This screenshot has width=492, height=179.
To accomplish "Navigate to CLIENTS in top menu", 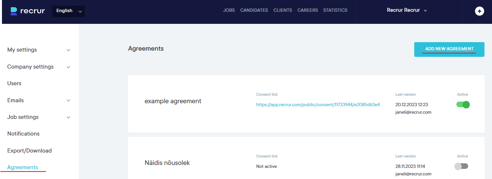I will pos(283,10).
